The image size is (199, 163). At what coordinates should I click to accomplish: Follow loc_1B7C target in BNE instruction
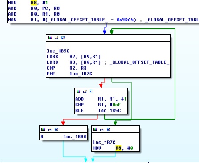tap(81, 74)
